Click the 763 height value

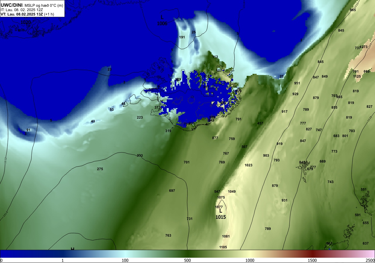click(x=168, y=235)
